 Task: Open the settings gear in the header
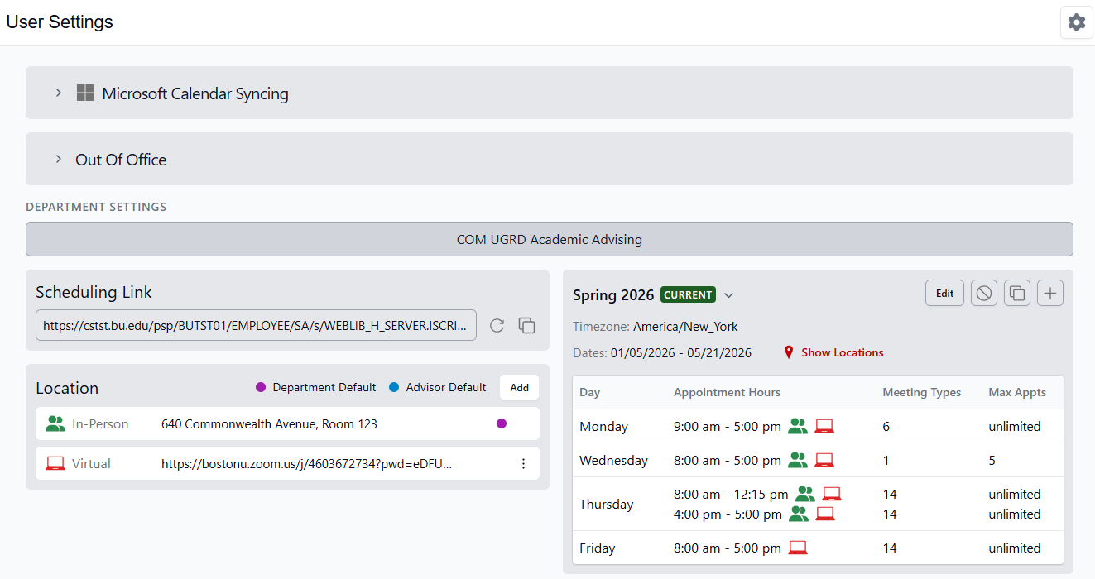click(1076, 22)
